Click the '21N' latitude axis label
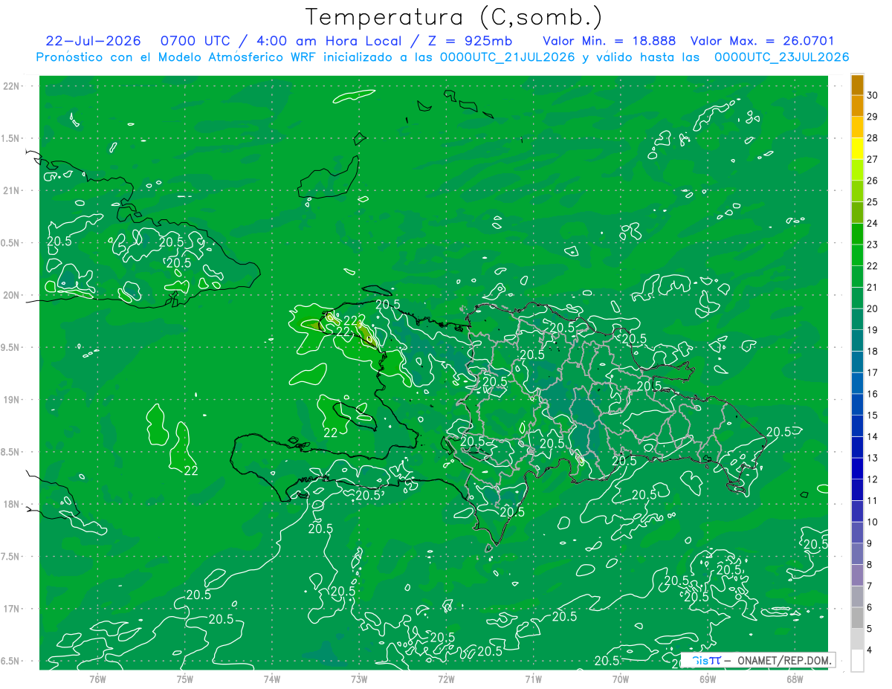This screenshot has height=689, width=892. click(11, 191)
